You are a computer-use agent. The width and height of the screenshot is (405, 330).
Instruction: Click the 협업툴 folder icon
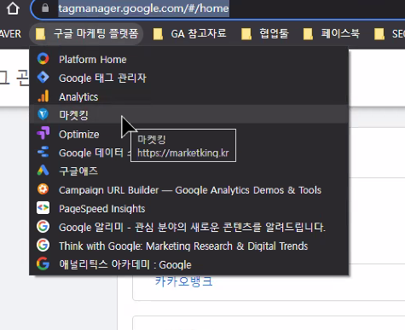[x=246, y=34]
